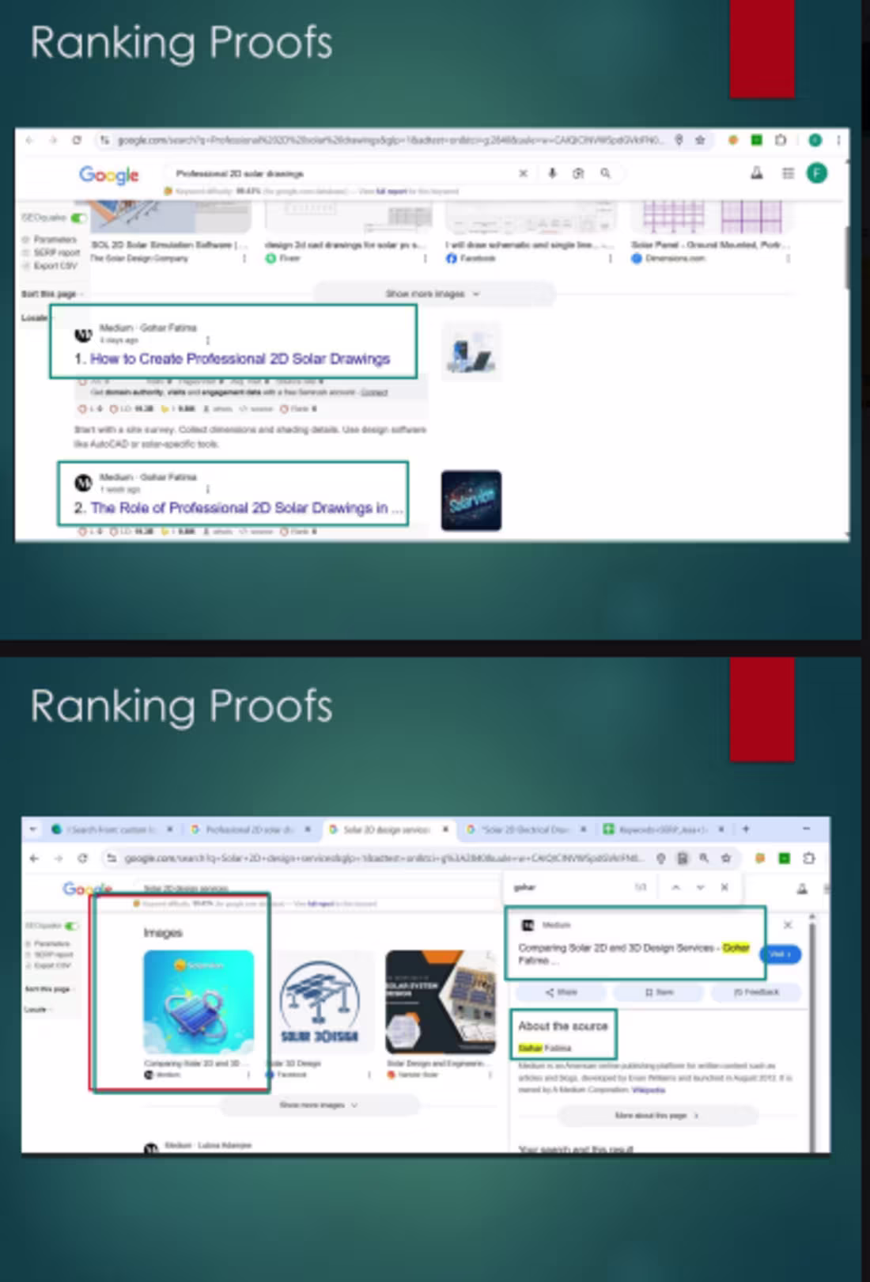This screenshot has height=1282, width=870.
Task: Open options dots for 'The Role of' result
Action: pos(208,489)
